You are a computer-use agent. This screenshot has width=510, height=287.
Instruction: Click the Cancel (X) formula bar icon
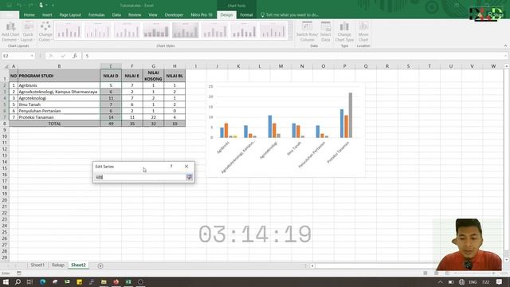(x=51, y=56)
